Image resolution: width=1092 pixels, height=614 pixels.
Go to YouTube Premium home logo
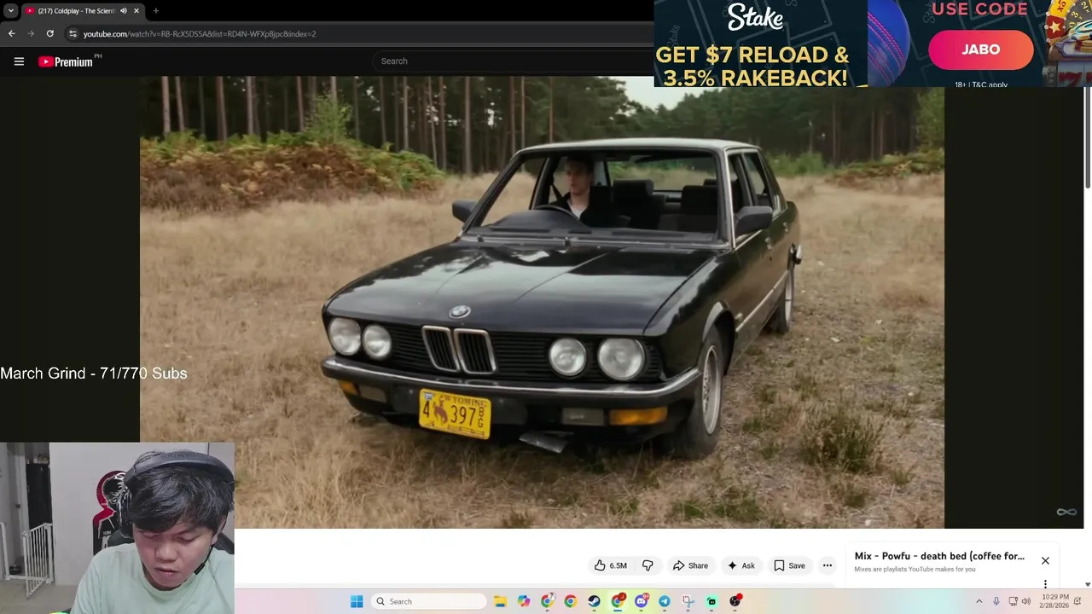coord(66,61)
